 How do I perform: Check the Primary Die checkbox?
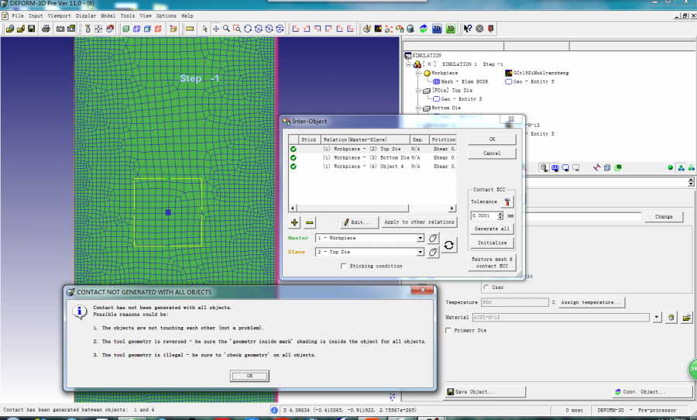click(x=449, y=331)
